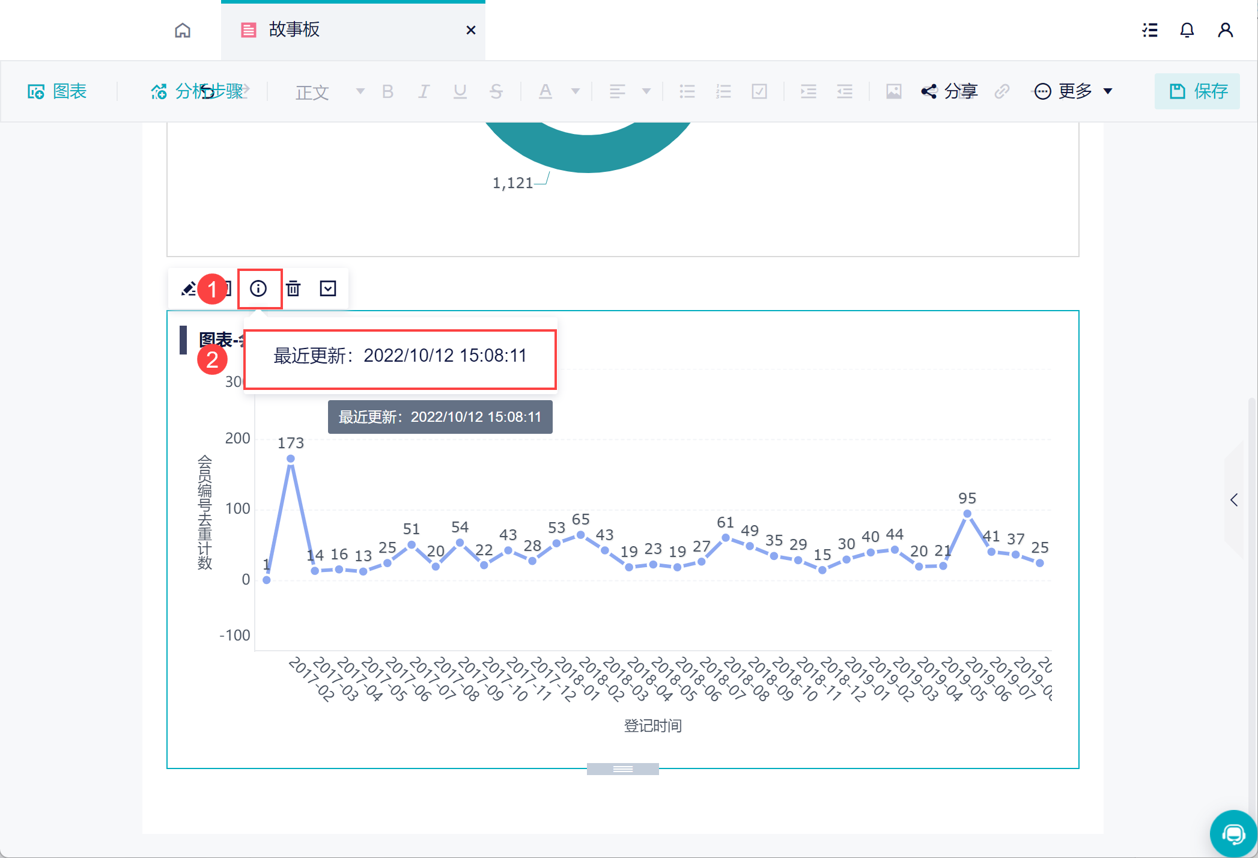Click the 保存 button

[x=1197, y=91]
